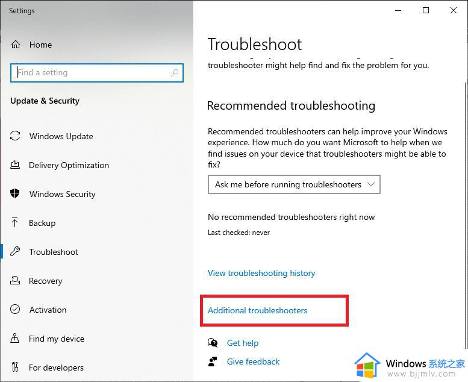This screenshot has height=382, width=468.
Task: Click the For developers icon
Action: coord(14,367)
